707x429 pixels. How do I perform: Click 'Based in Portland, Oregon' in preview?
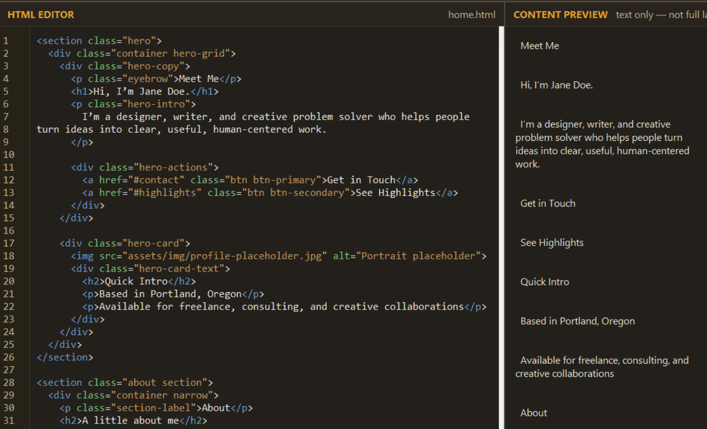point(578,321)
